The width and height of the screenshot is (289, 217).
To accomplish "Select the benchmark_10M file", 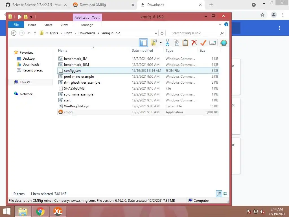I will click(138, 65).
